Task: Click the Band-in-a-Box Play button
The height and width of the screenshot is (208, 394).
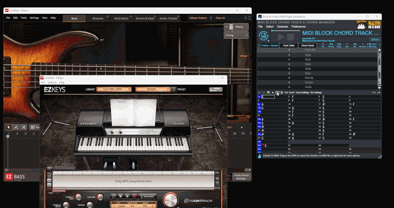Action: (281, 37)
